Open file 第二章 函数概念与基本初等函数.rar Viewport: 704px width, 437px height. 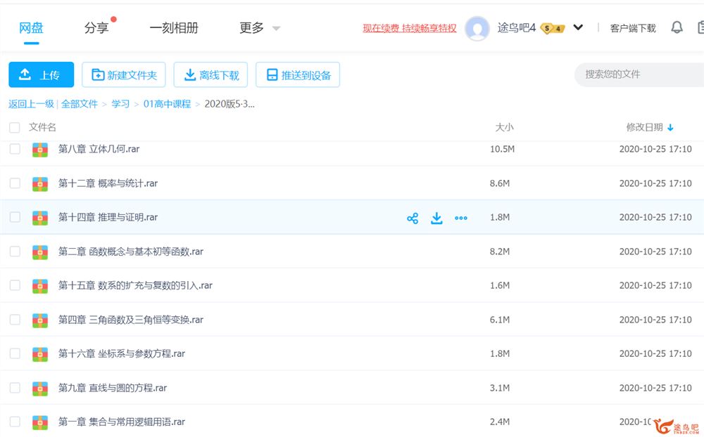tap(131, 252)
